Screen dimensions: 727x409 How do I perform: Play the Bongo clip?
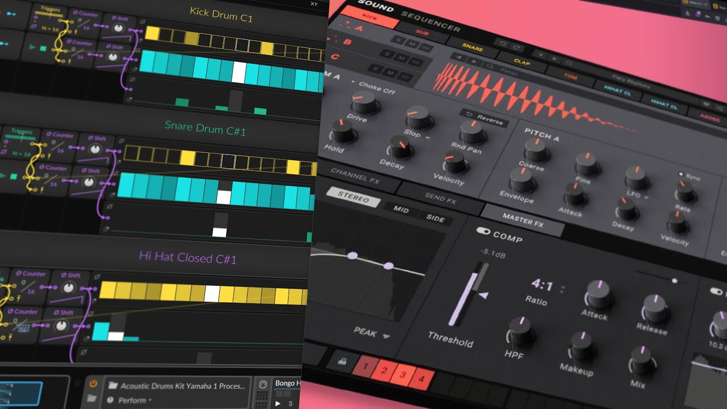tap(278, 403)
